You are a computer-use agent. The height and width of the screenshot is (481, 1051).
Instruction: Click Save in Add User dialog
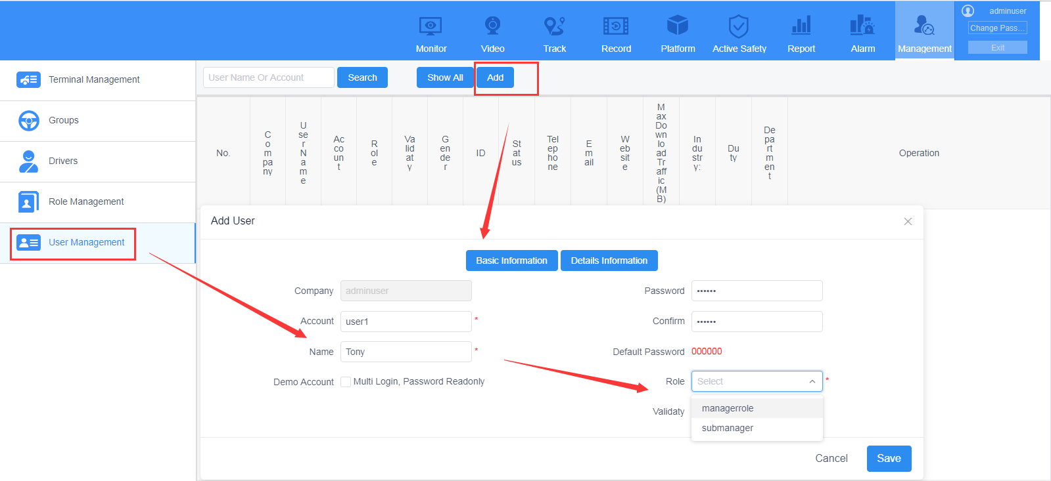tap(889, 459)
